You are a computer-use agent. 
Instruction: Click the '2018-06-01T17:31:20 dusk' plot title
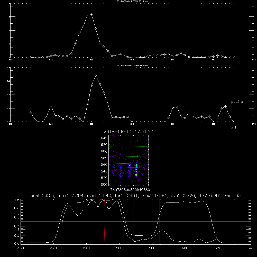coord(132,66)
